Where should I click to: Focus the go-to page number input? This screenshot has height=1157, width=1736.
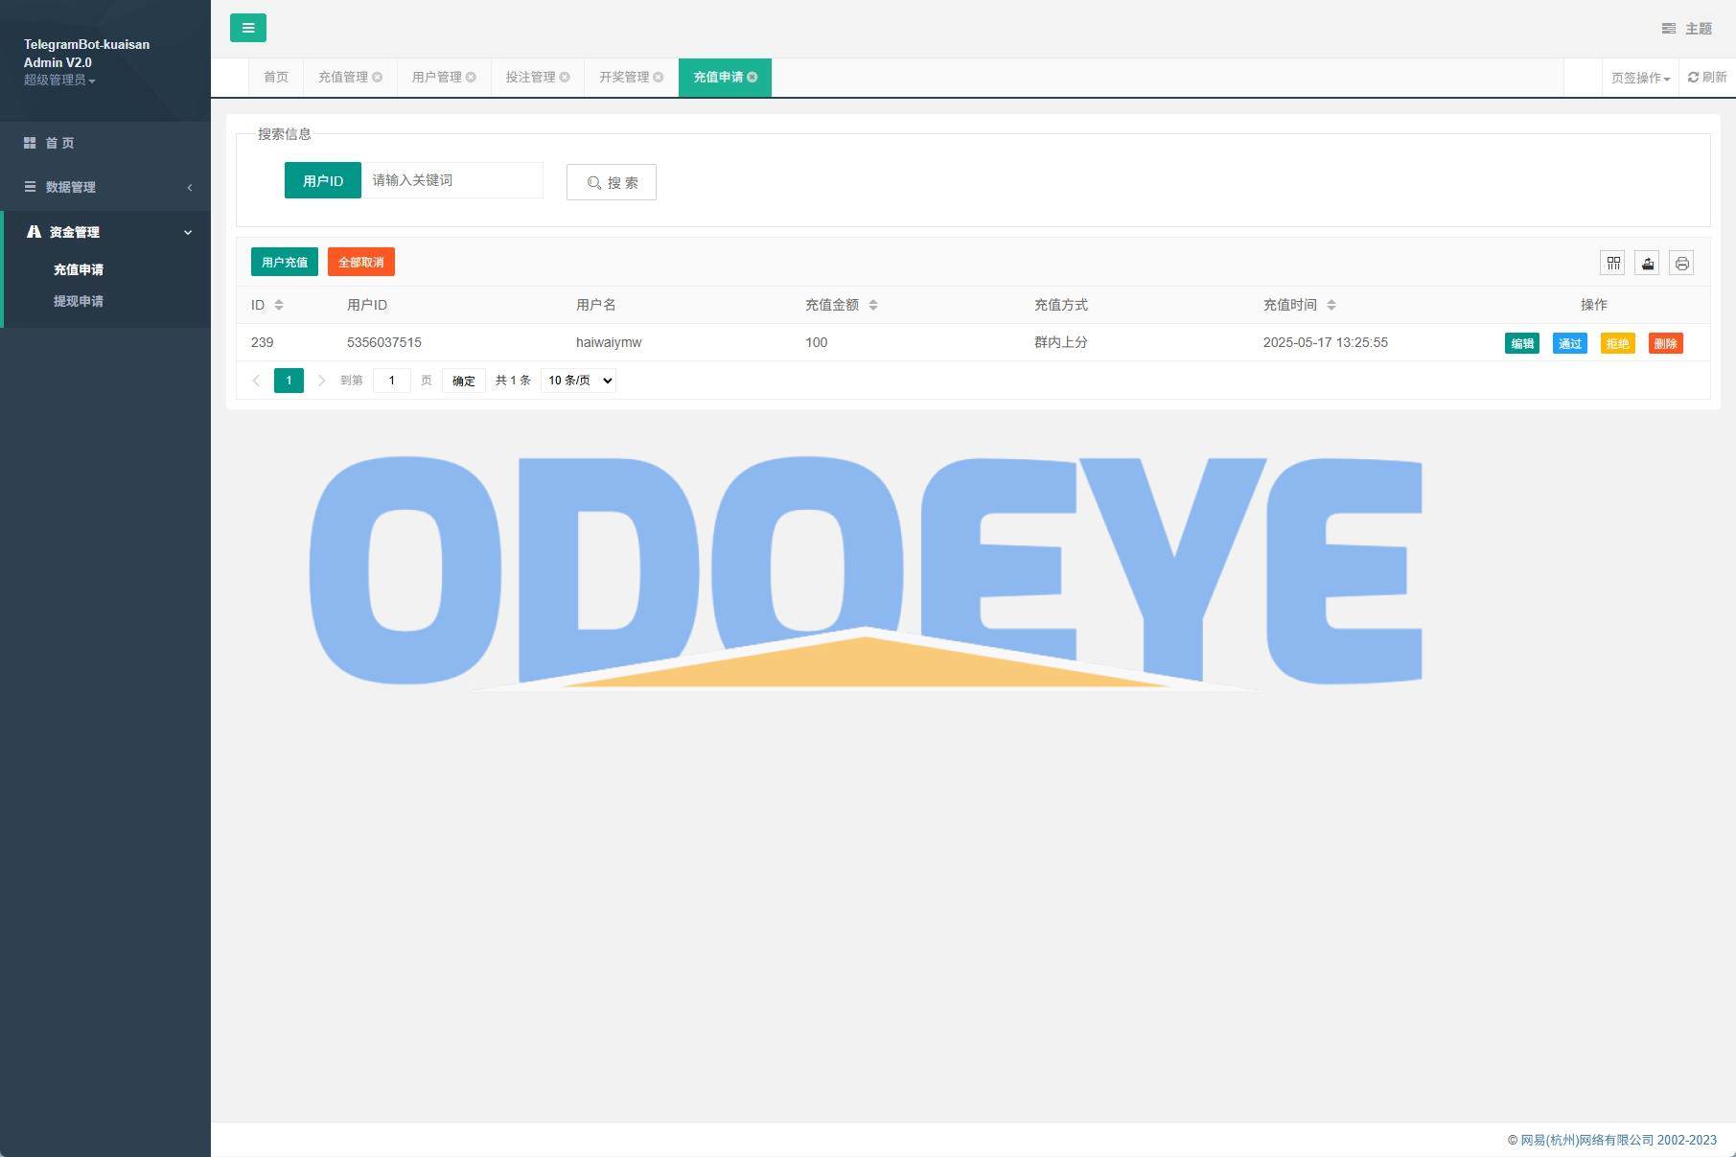392,381
